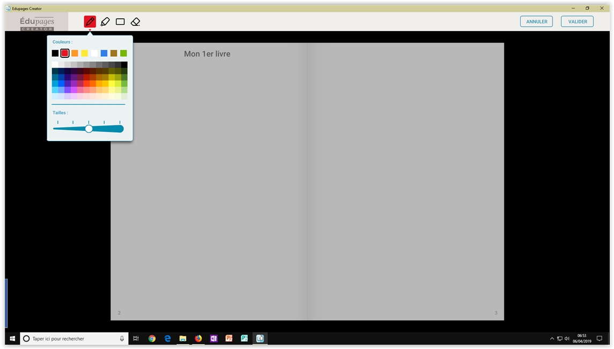
Task: Select the brown preset color swatch
Action: point(114,53)
